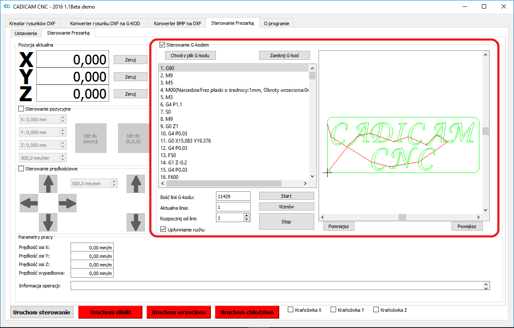Click positional 500,0 mm/min spinner arrows
Viewport: 514px width, 328px height.
pos(63,158)
